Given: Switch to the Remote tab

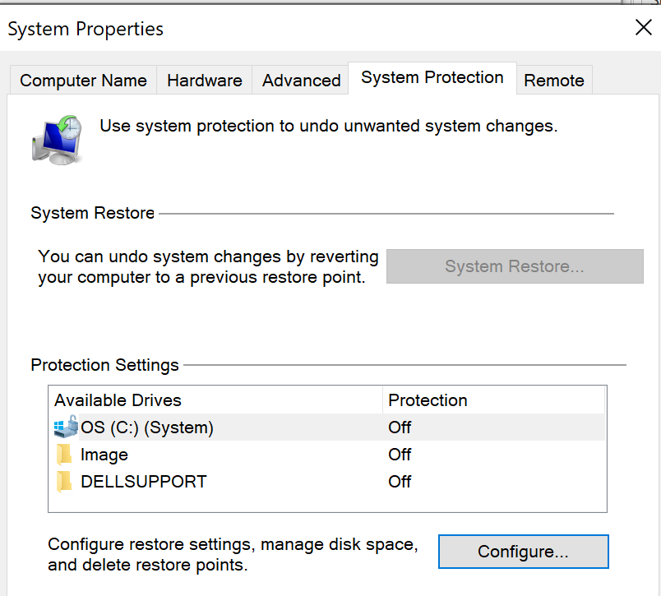Looking at the screenshot, I should pos(554,81).
